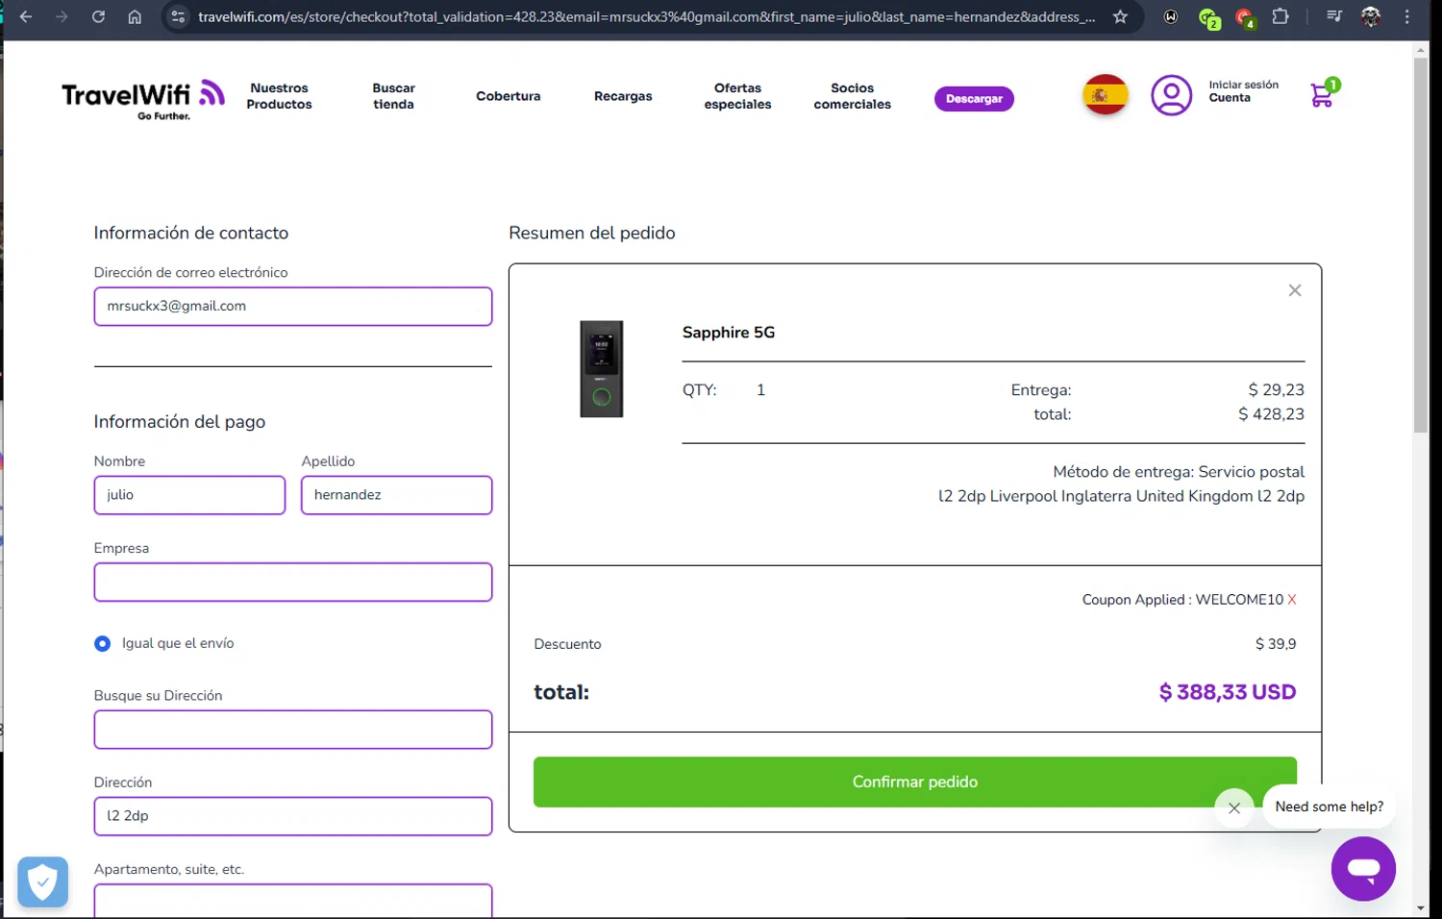Click the red extension icon with badge 4
Image resolution: width=1442 pixels, height=919 pixels.
pyautogui.click(x=1245, y=17)
